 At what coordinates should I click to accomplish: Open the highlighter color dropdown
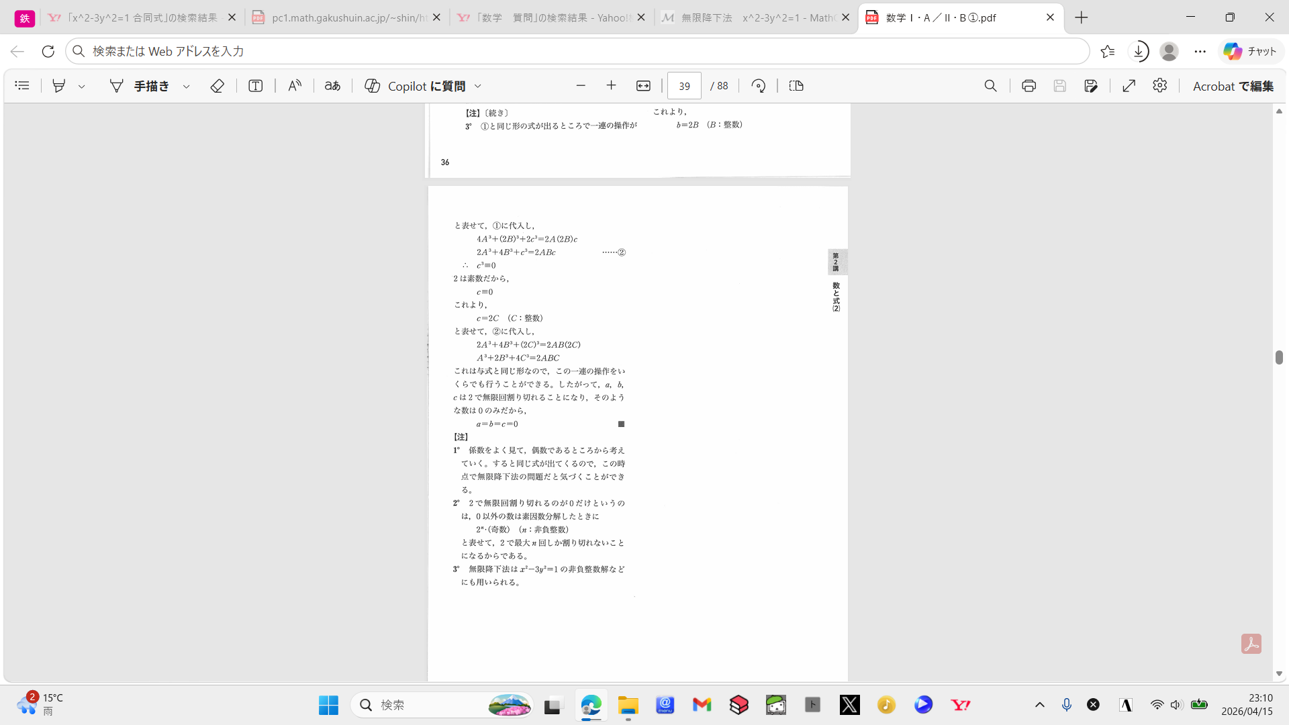pos(82,85)
